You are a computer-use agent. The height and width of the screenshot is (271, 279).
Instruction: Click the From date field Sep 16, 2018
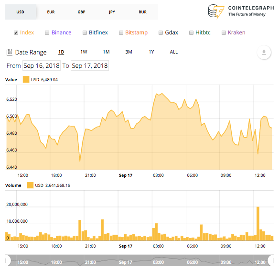coord(42,65)
